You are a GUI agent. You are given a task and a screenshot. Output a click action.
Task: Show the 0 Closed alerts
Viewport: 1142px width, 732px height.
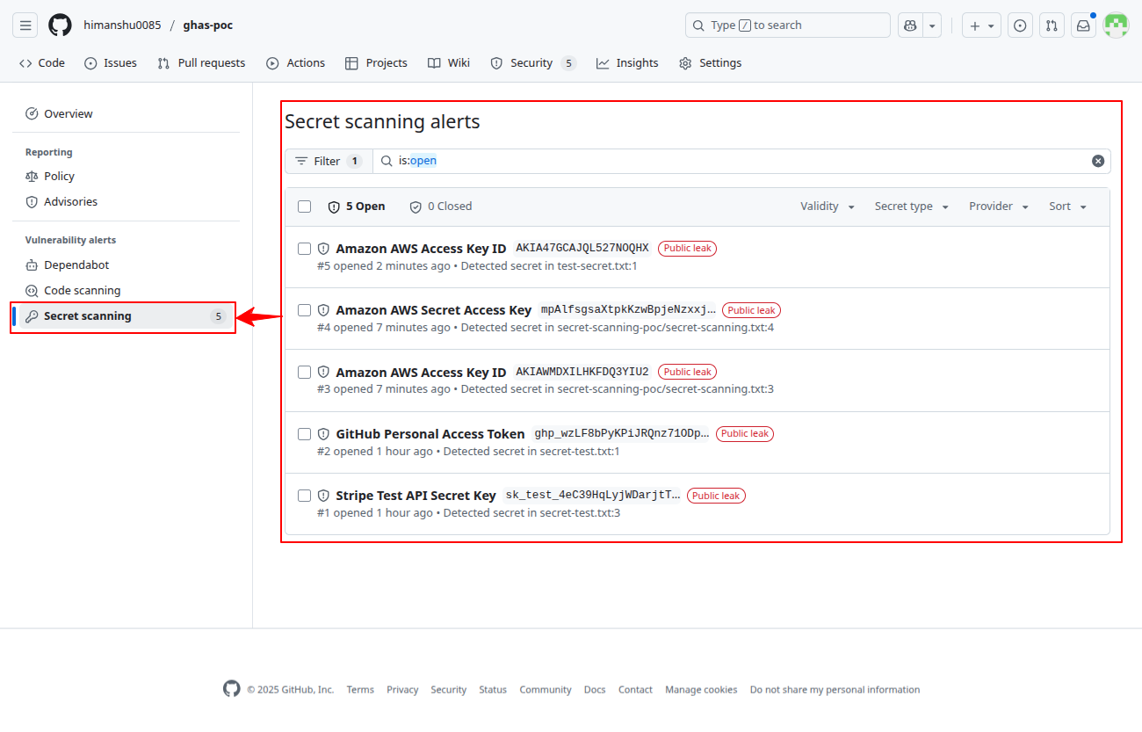[440, 206]
